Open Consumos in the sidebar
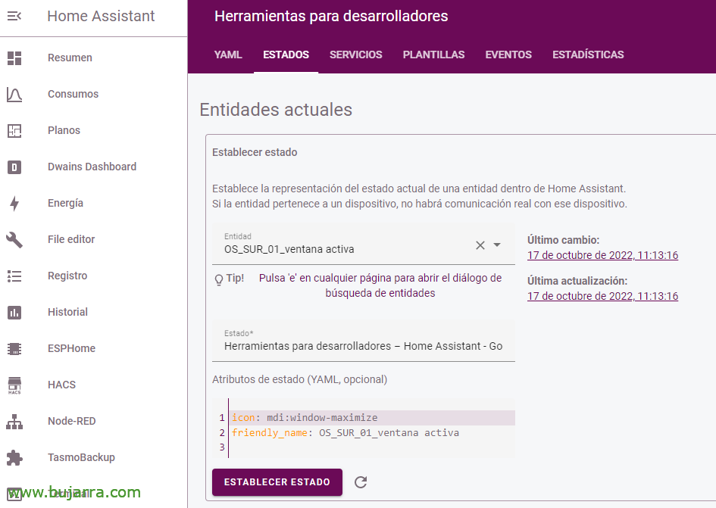 pos(73,94)
